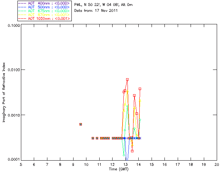Click the x-axis tick label '18'
The height and width of the screenshot is (178, 223).
191,164
